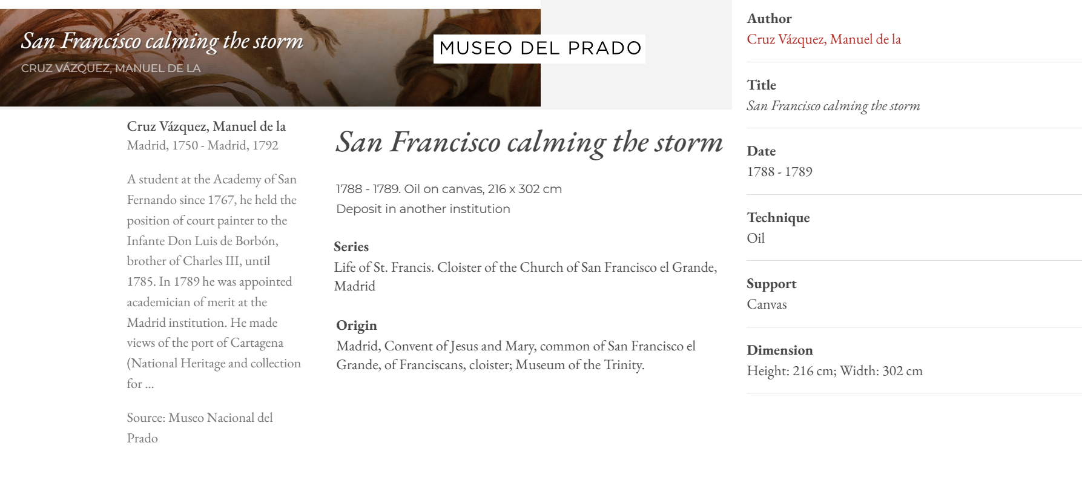Select the uppercase artist name in the banner

(111, 68)
